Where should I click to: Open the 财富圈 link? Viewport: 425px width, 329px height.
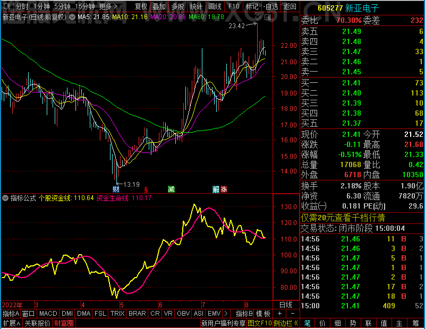[64, 323]
